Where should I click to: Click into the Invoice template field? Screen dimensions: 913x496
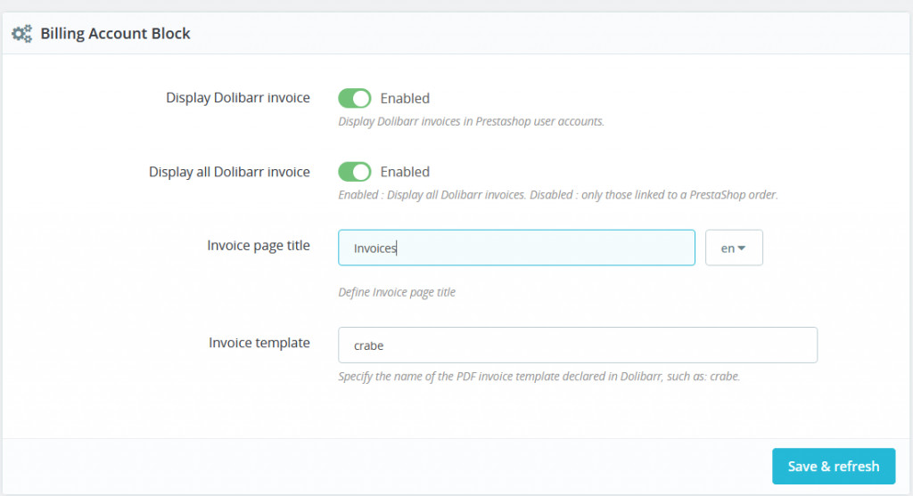[577, 346]
